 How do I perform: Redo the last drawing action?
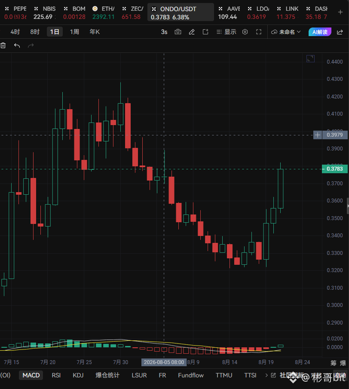(x=31, y=46)
